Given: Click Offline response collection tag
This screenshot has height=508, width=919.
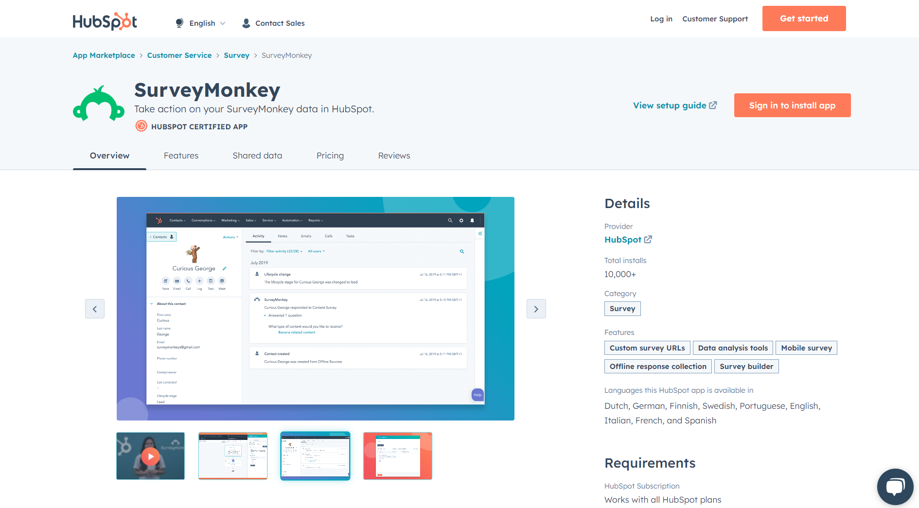Looking at the screenshot, I should point(658,367).
